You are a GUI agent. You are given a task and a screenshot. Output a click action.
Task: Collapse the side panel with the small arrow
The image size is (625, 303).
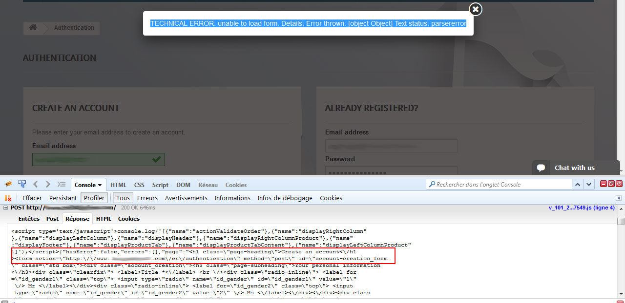pos(619,198)
